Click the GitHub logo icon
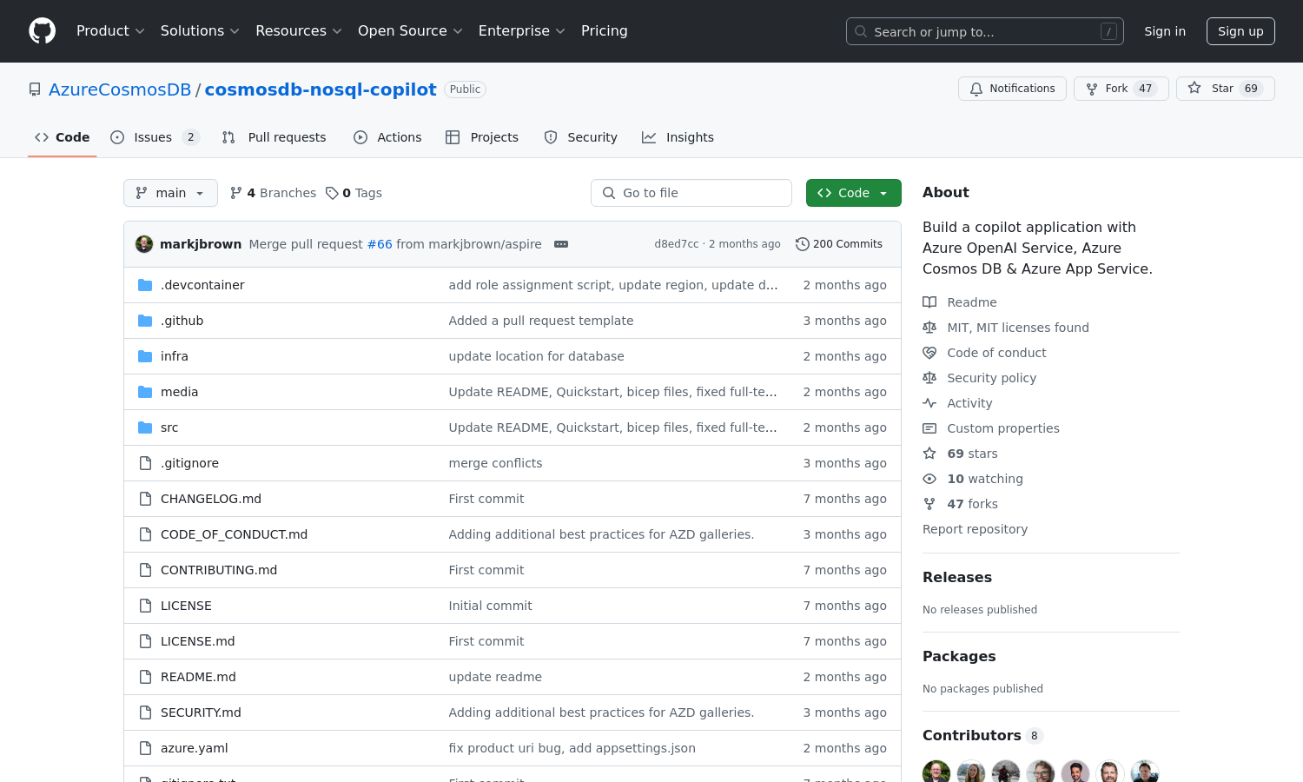 click(42, 31)
